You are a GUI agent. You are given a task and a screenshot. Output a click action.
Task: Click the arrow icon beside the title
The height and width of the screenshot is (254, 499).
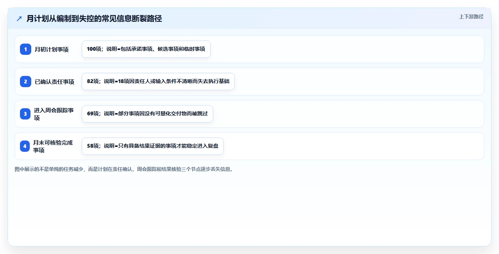coord(19,19)
